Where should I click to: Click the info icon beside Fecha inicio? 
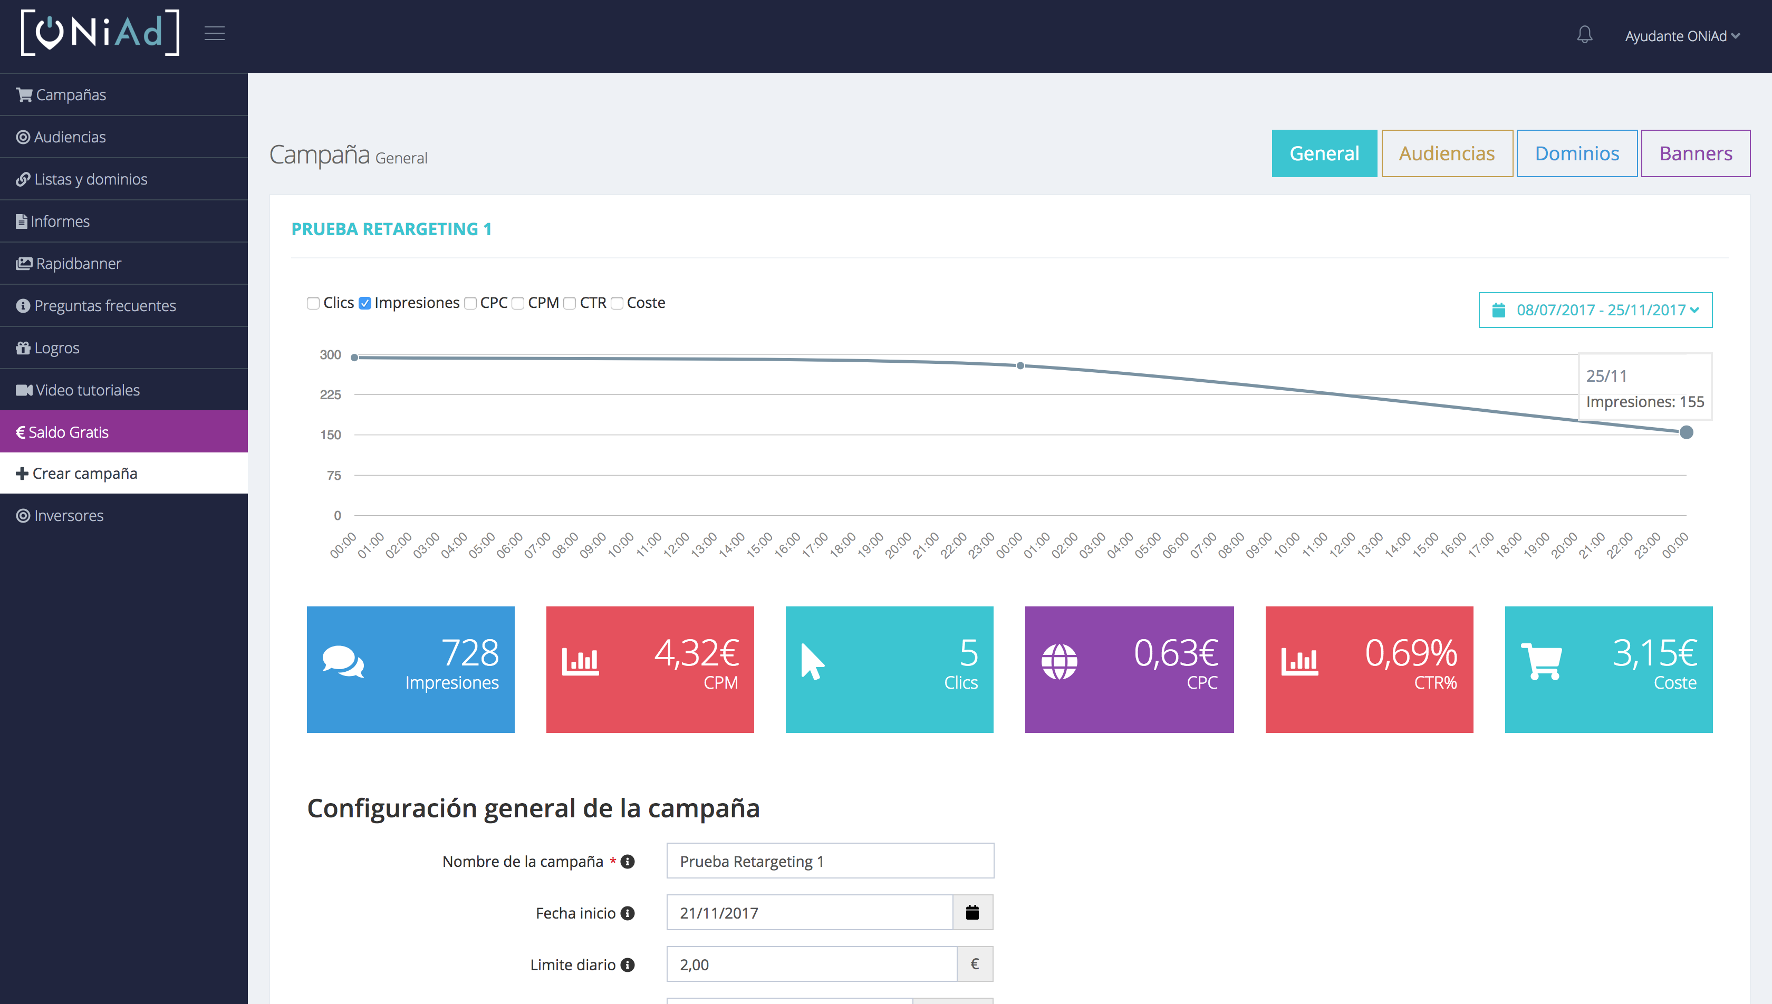628,913
